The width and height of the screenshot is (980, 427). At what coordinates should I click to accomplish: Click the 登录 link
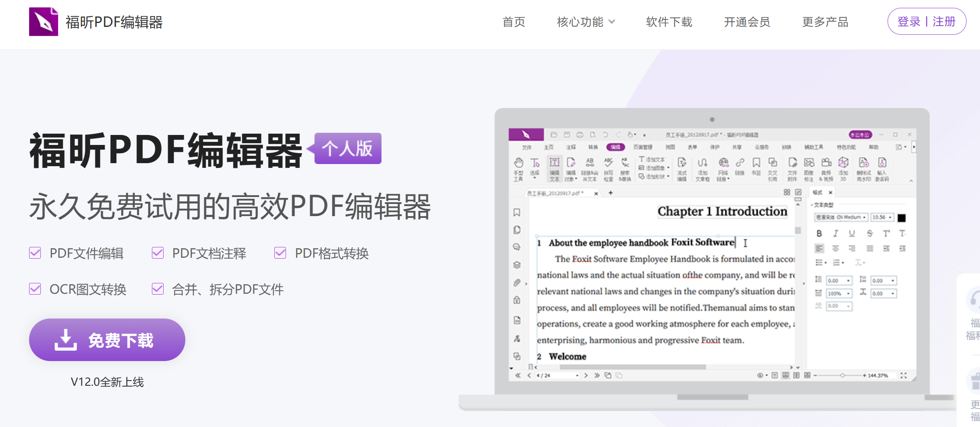(x=909, y=21)
